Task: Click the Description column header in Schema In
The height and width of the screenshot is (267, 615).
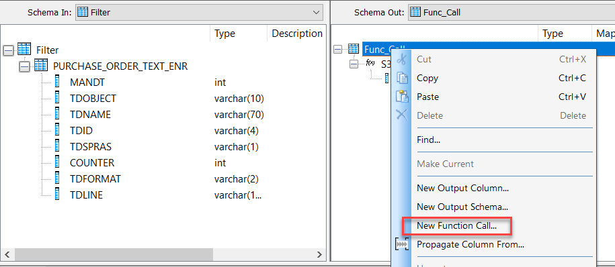Action: [296, 34]
